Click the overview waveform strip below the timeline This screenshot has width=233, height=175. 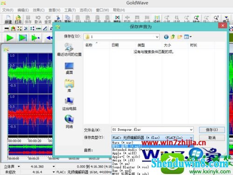(30, 150)
